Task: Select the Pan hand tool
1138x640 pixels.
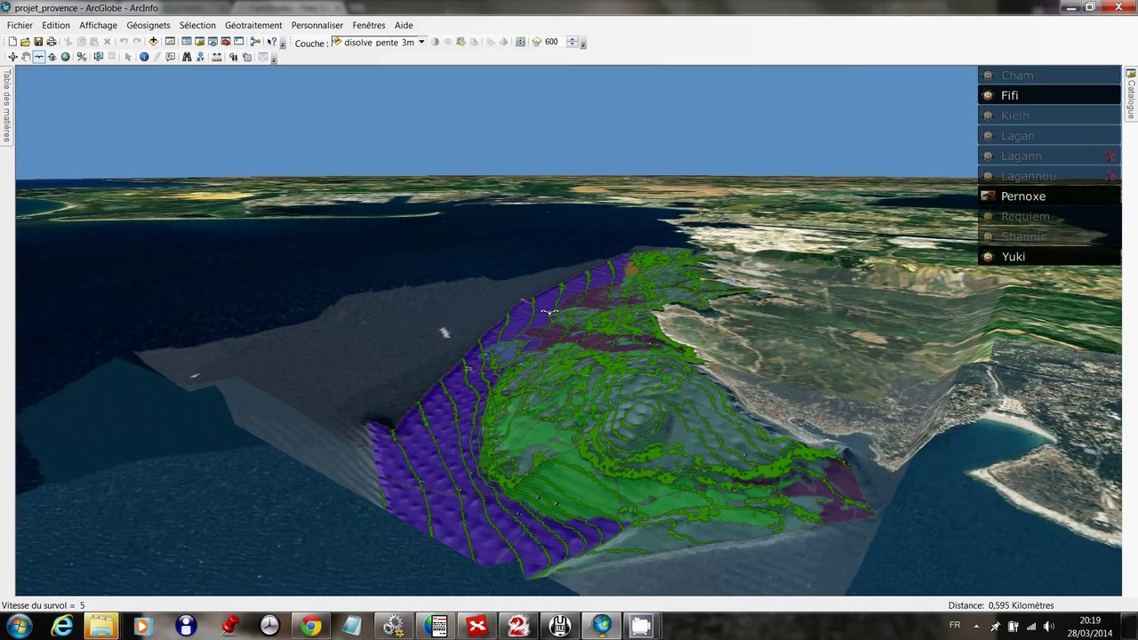Action: coord(26,57)
